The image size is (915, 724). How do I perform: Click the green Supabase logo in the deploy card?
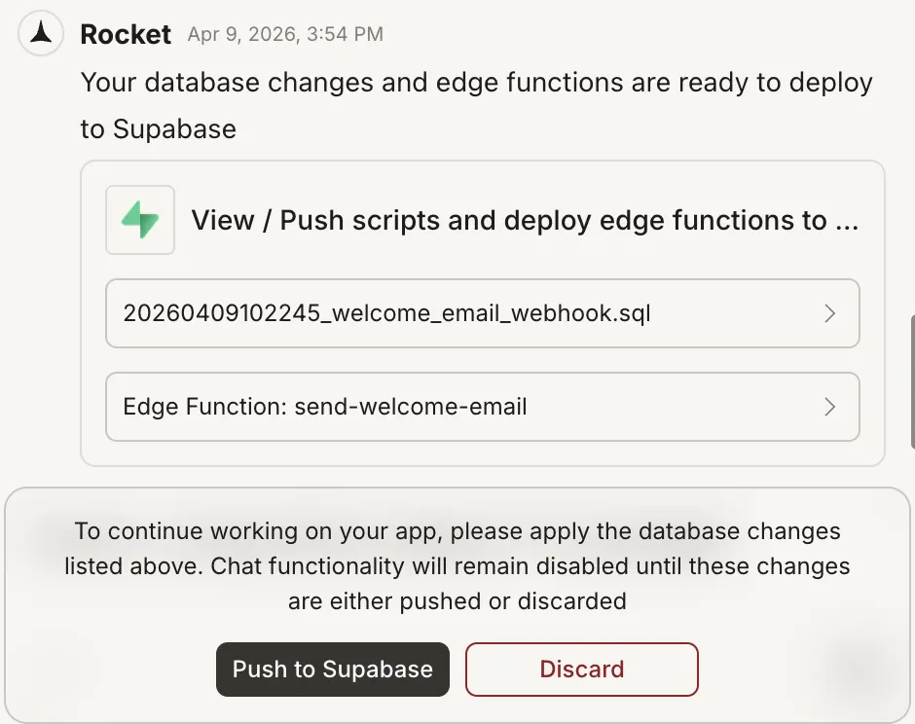tap(139, 219)
